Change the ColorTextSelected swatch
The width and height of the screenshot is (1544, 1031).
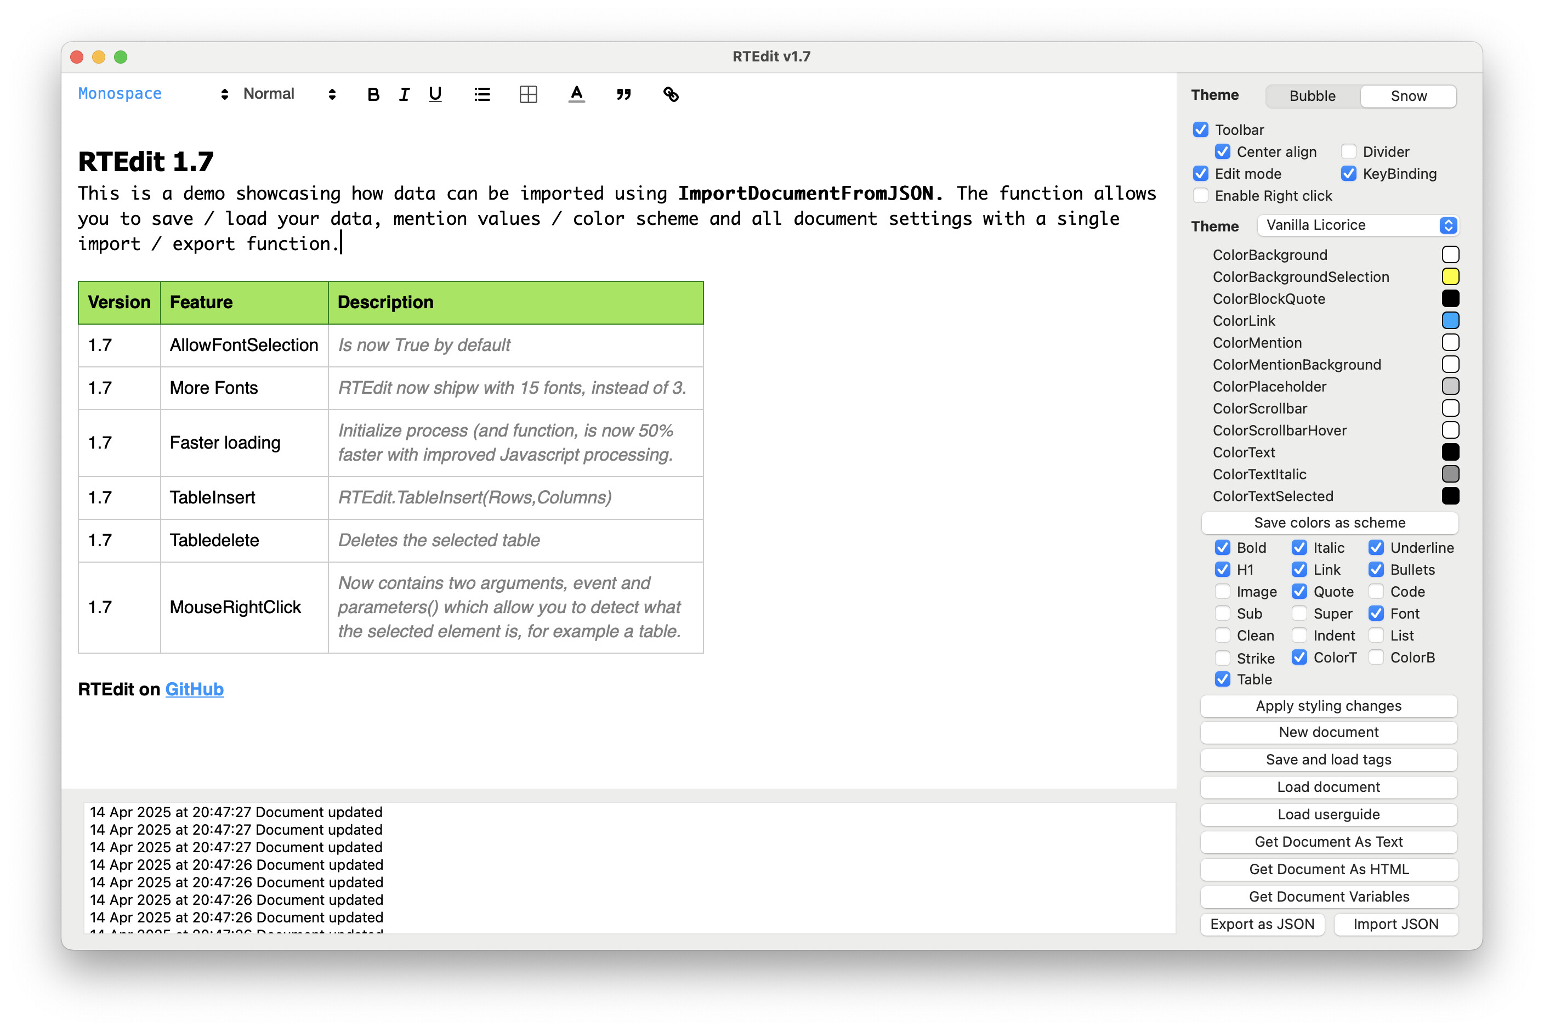tap(1451, 496)
